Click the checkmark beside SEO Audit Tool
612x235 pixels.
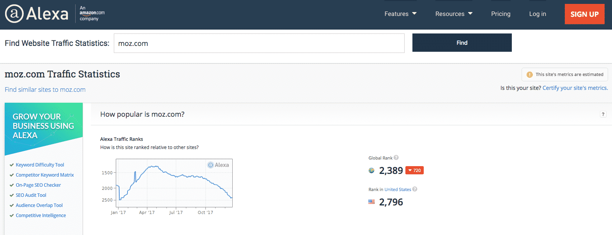[12, 195]
